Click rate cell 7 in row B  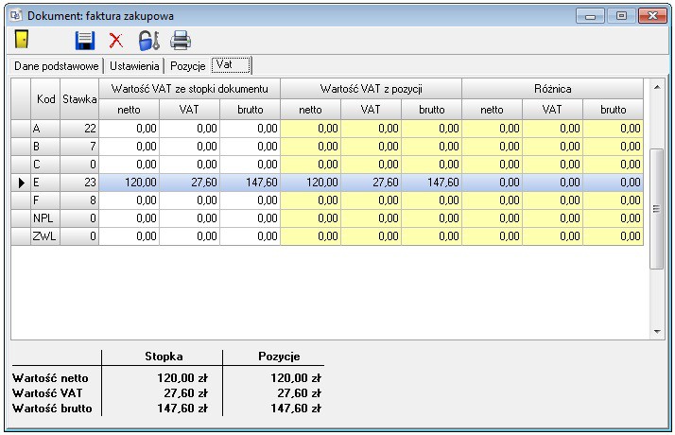(79, 147)
